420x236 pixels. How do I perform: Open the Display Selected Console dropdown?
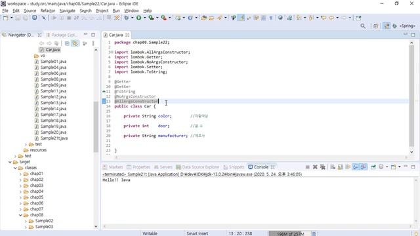[x=387, y=167]
